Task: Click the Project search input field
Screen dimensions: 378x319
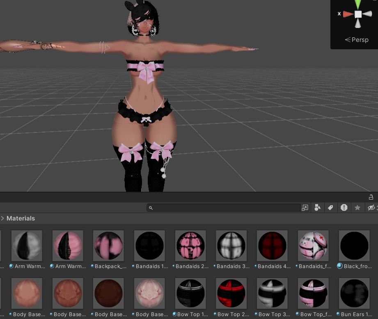Action: (223, 208)
